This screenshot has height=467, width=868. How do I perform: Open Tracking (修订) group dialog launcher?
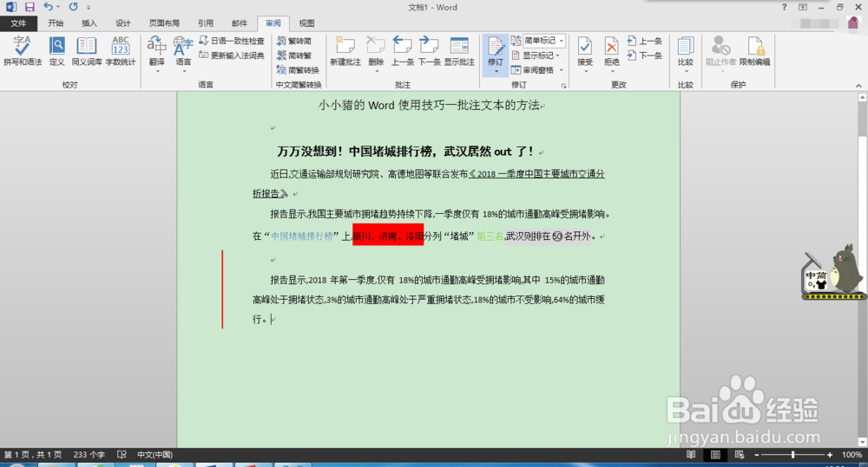click(564, 85)
